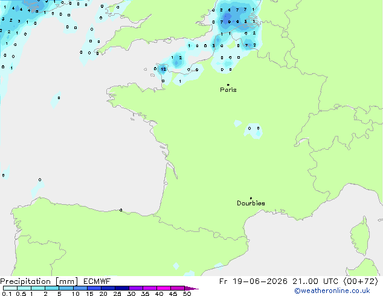Click the 50 legend scale label

187,294
